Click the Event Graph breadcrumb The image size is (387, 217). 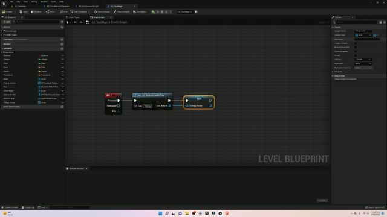119,22
